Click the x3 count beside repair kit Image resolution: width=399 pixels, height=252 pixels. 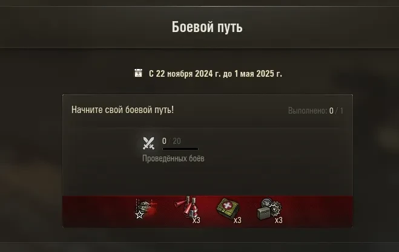[279, 220]
